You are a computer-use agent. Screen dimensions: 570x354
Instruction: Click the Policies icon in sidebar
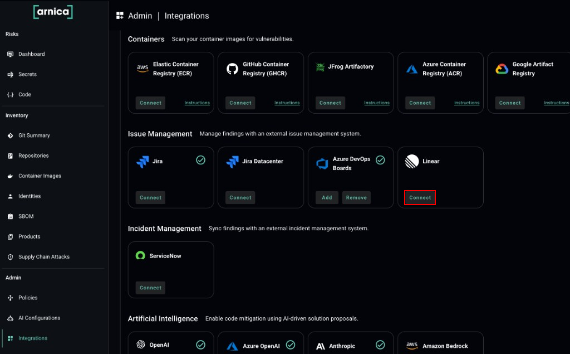click(10, 298)
